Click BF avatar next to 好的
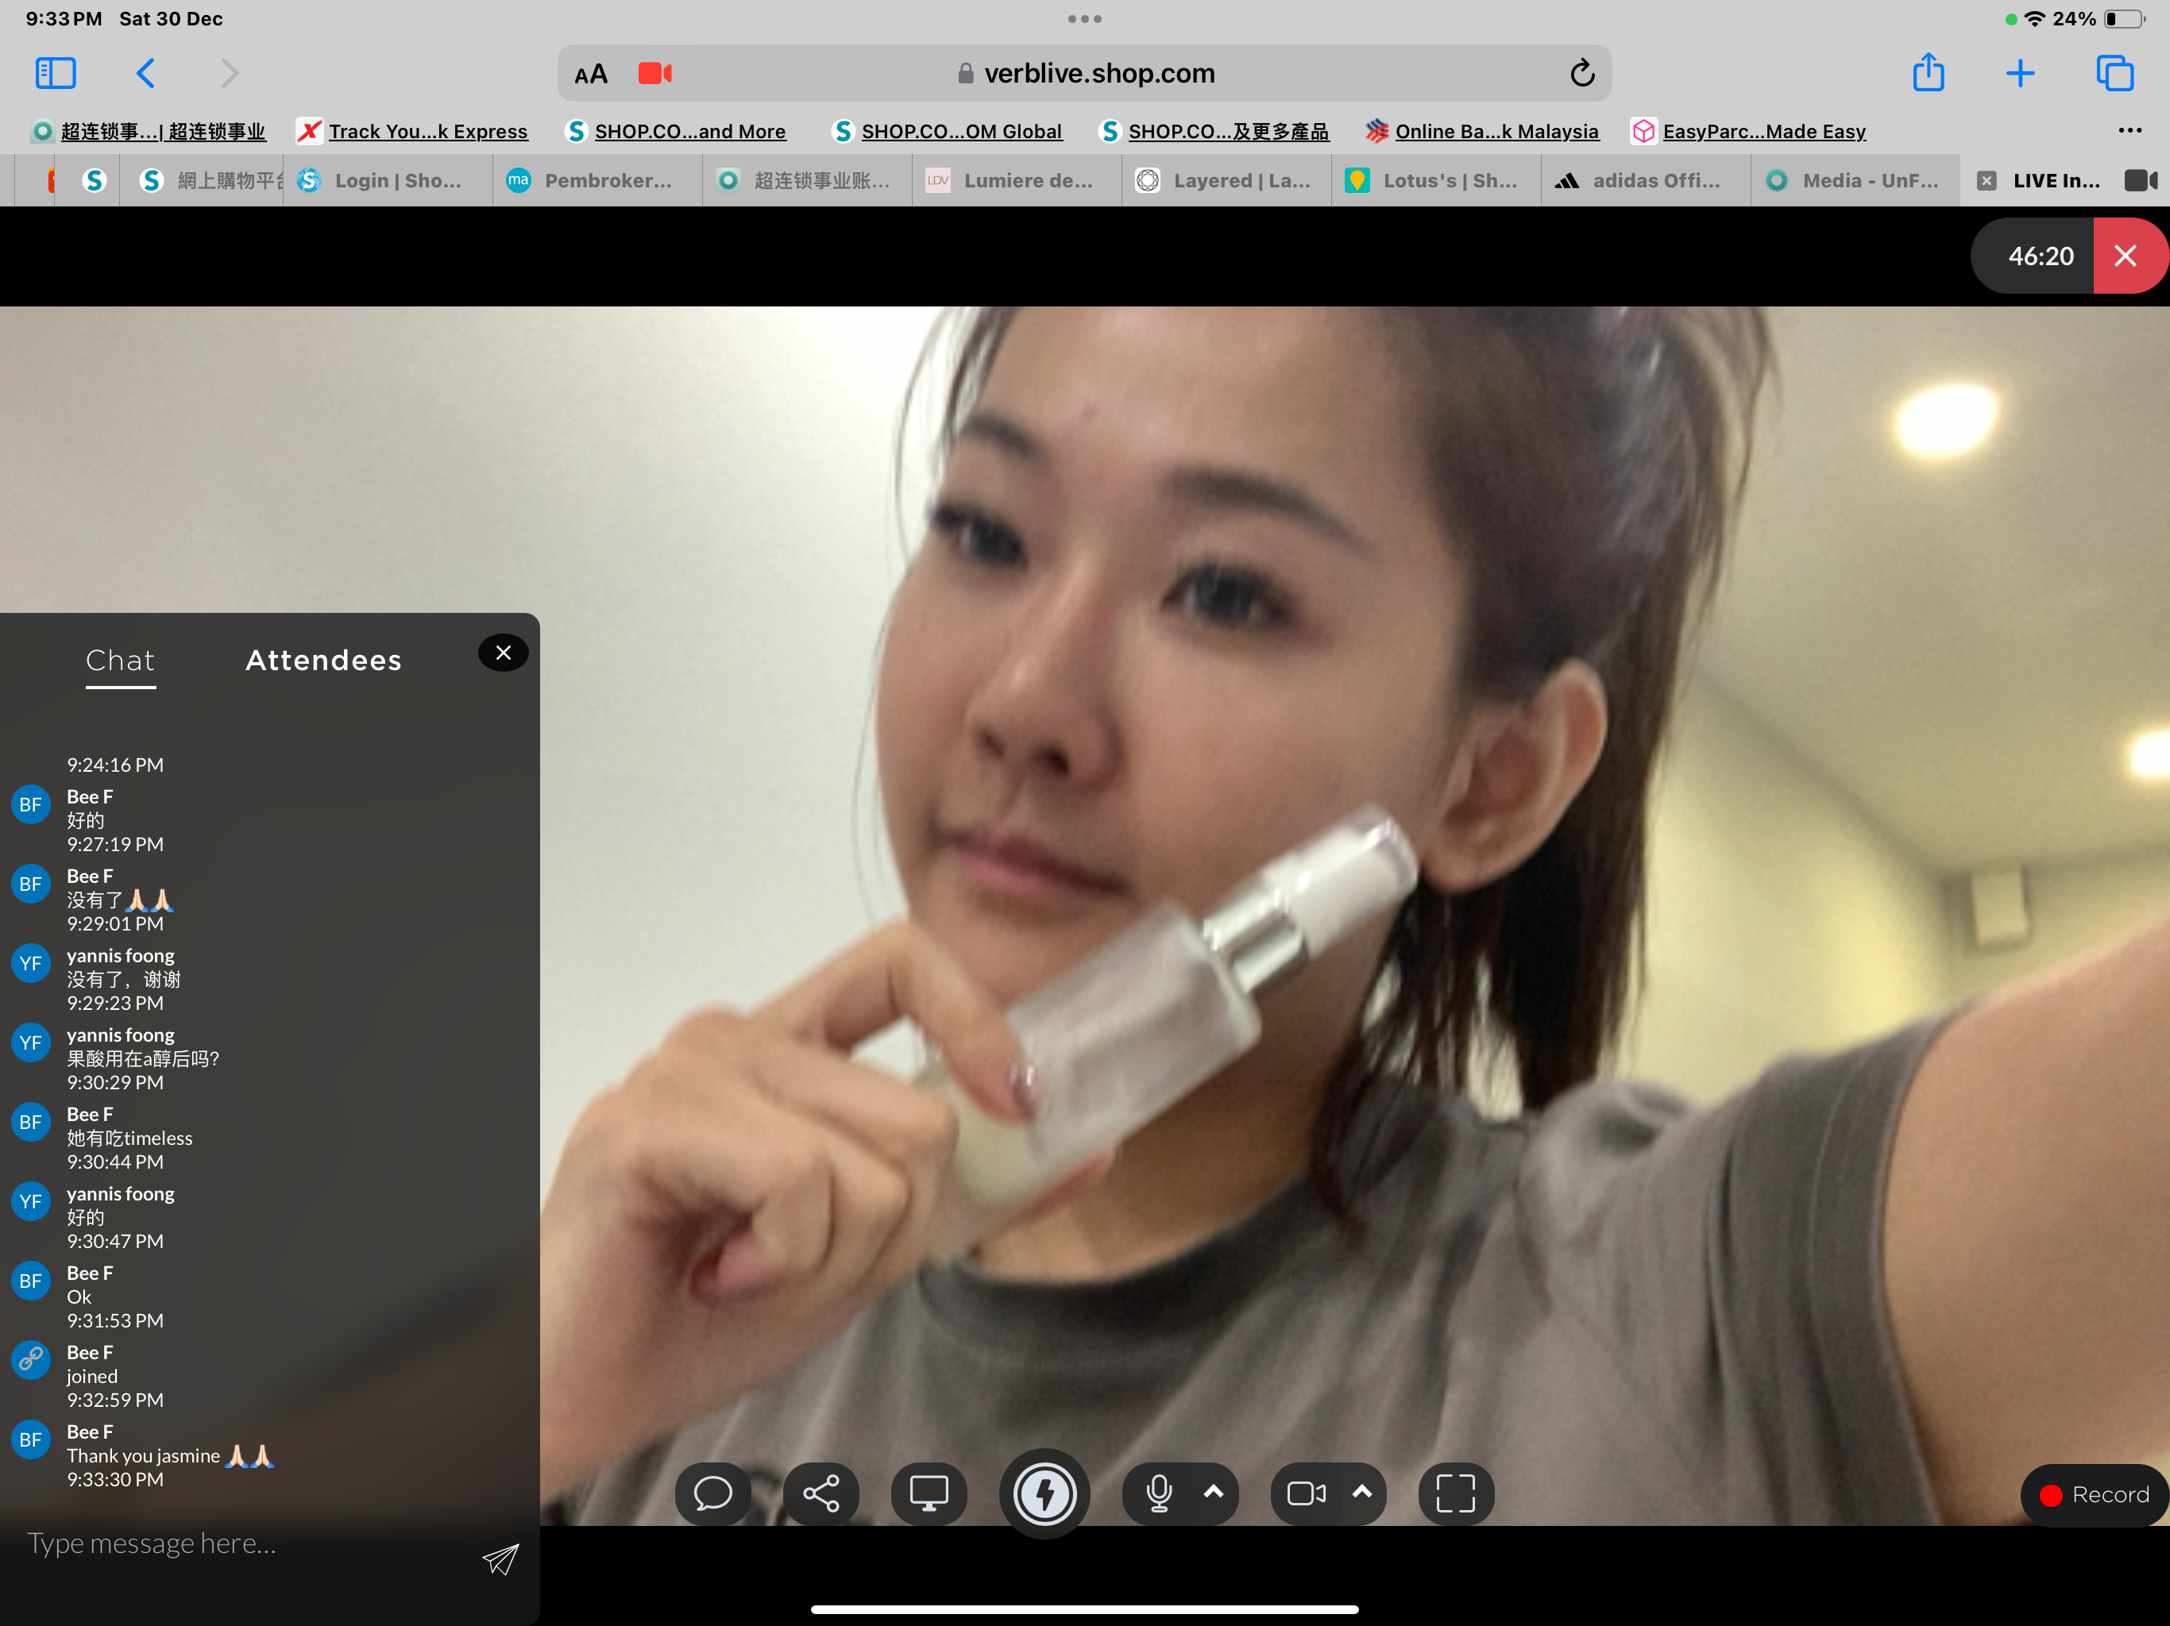 (x=30, y=805)
